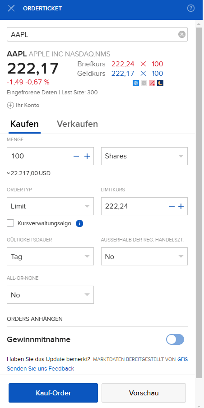Click the moon overnight trading icon
This screenshot has height=408, width=204.
click(160, 83)
